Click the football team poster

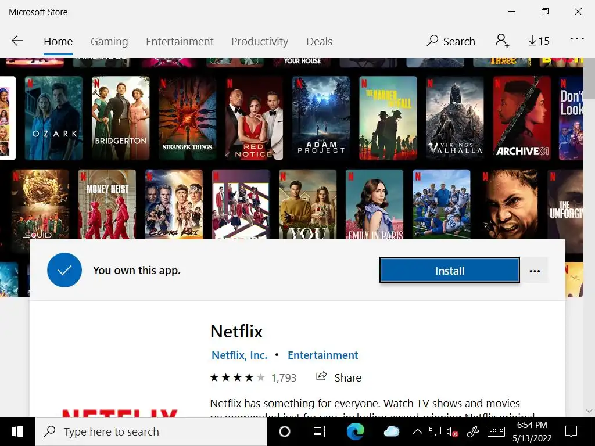click(442, 204)
